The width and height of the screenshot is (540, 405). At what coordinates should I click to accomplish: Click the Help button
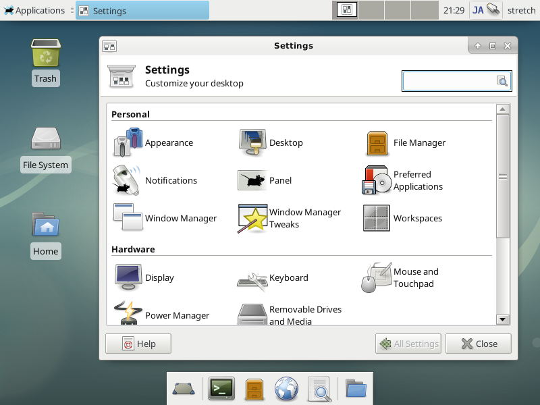pos(138,344)
